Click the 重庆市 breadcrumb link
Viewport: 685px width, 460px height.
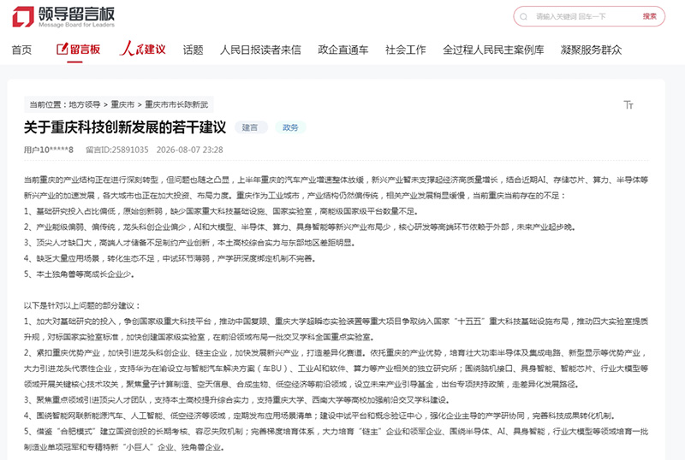point(122,105)
